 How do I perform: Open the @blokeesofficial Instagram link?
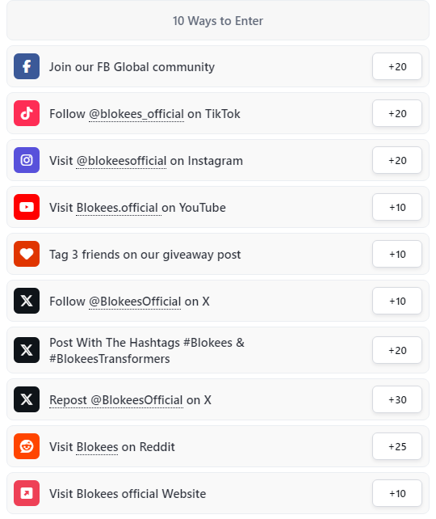[x=121, y=161]
